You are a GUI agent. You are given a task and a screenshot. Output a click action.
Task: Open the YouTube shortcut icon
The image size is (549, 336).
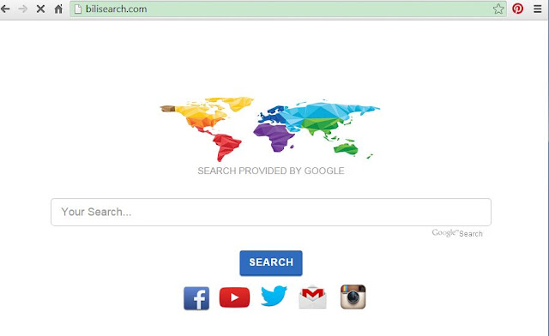[x=234, y=297]
